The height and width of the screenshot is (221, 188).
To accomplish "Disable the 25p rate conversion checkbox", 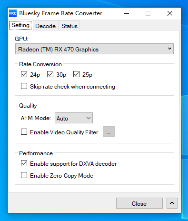I will tap(76, 74).
